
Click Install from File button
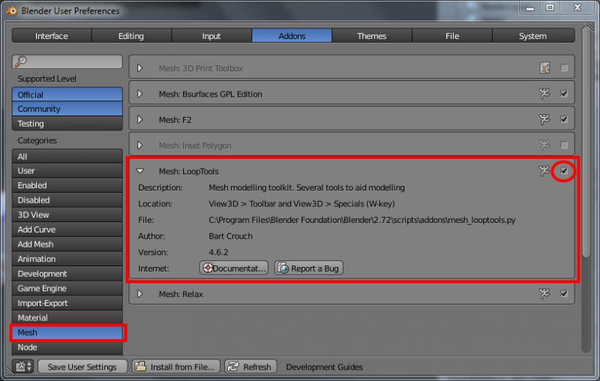pyautogui.click(x=176, y=367)
